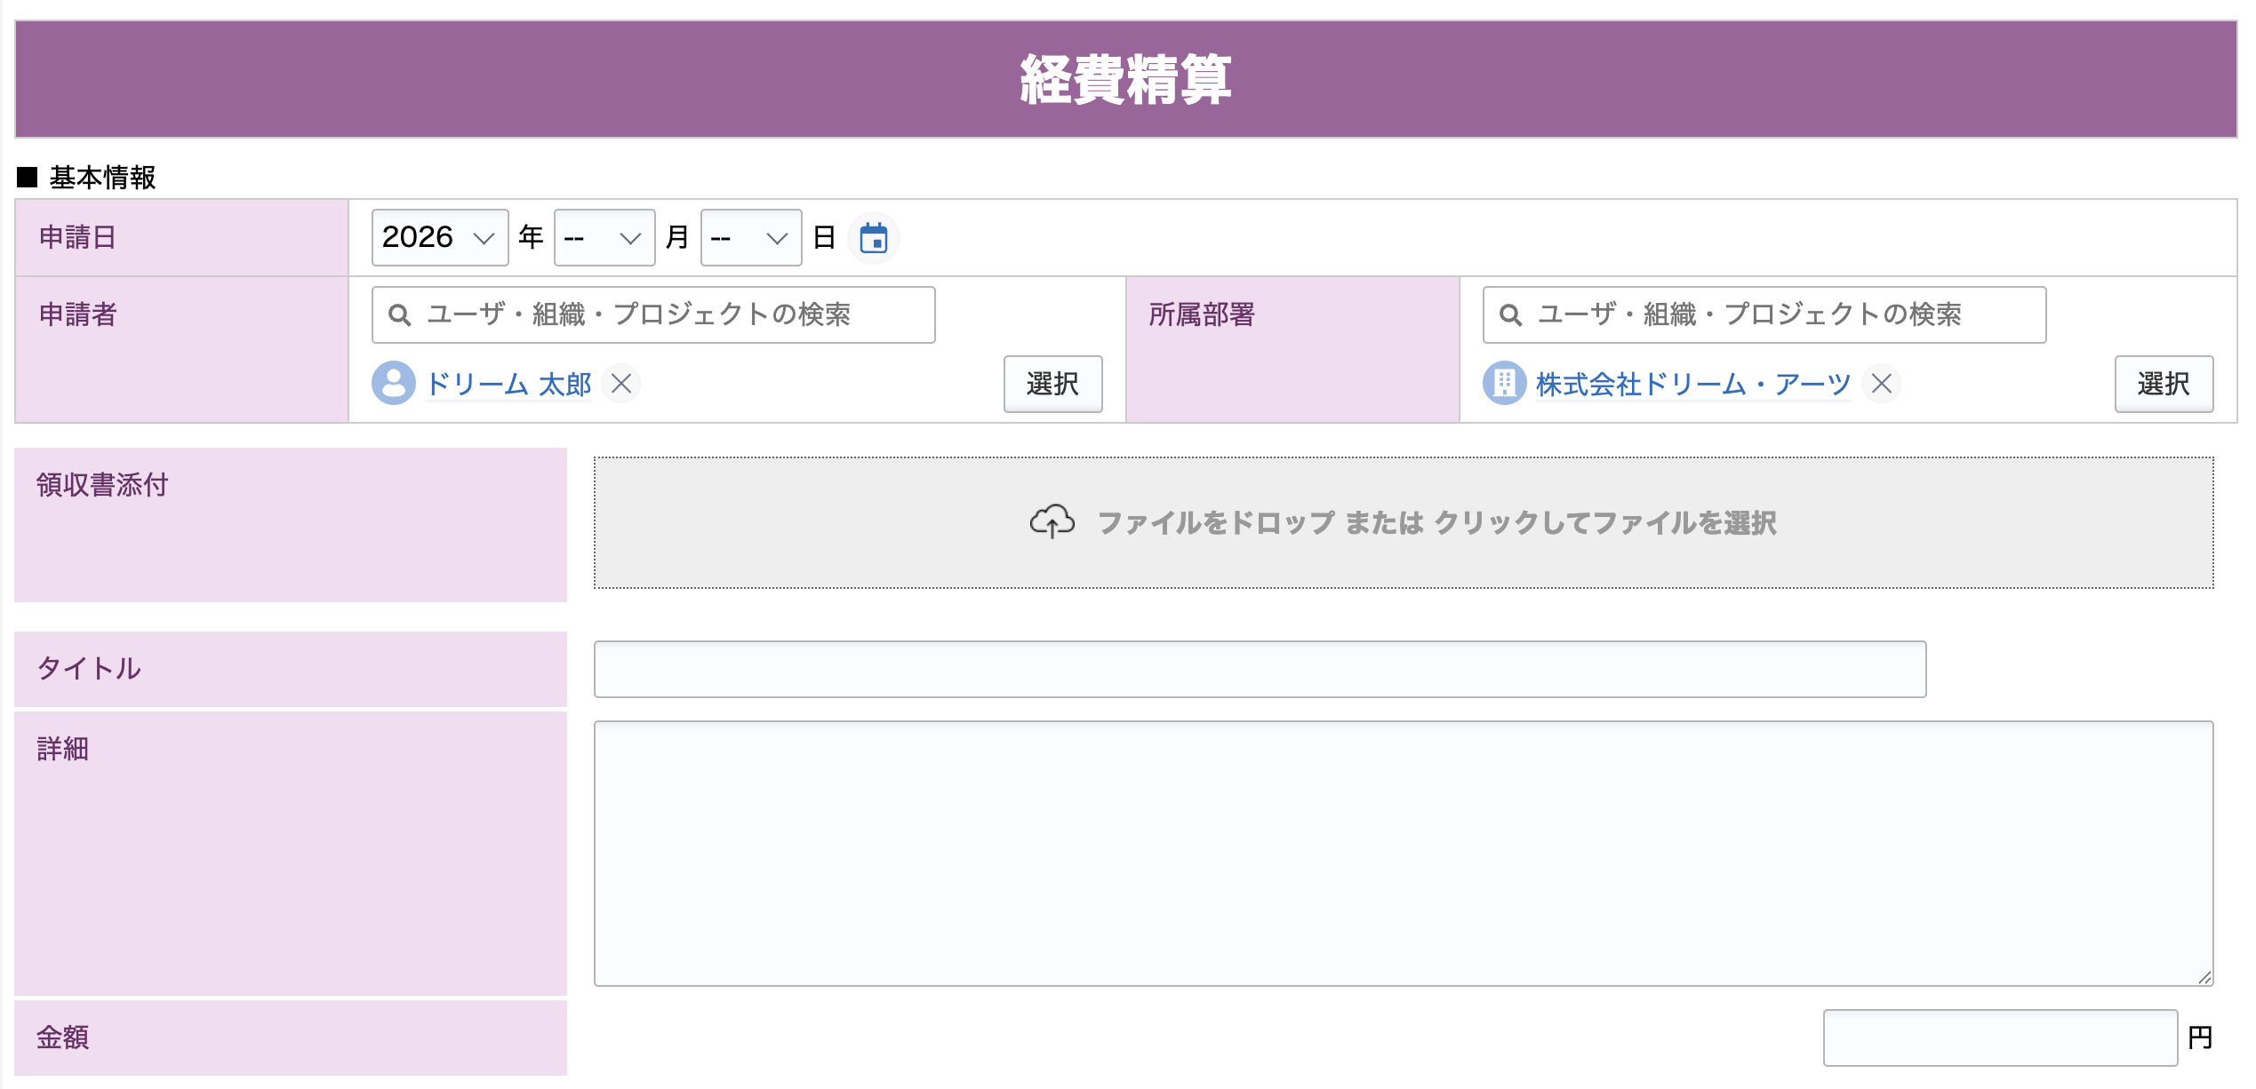Viewport: 2256px width, 1089px height.
Task: Expand the month dropdown
Action: click(x=604, y=238)
